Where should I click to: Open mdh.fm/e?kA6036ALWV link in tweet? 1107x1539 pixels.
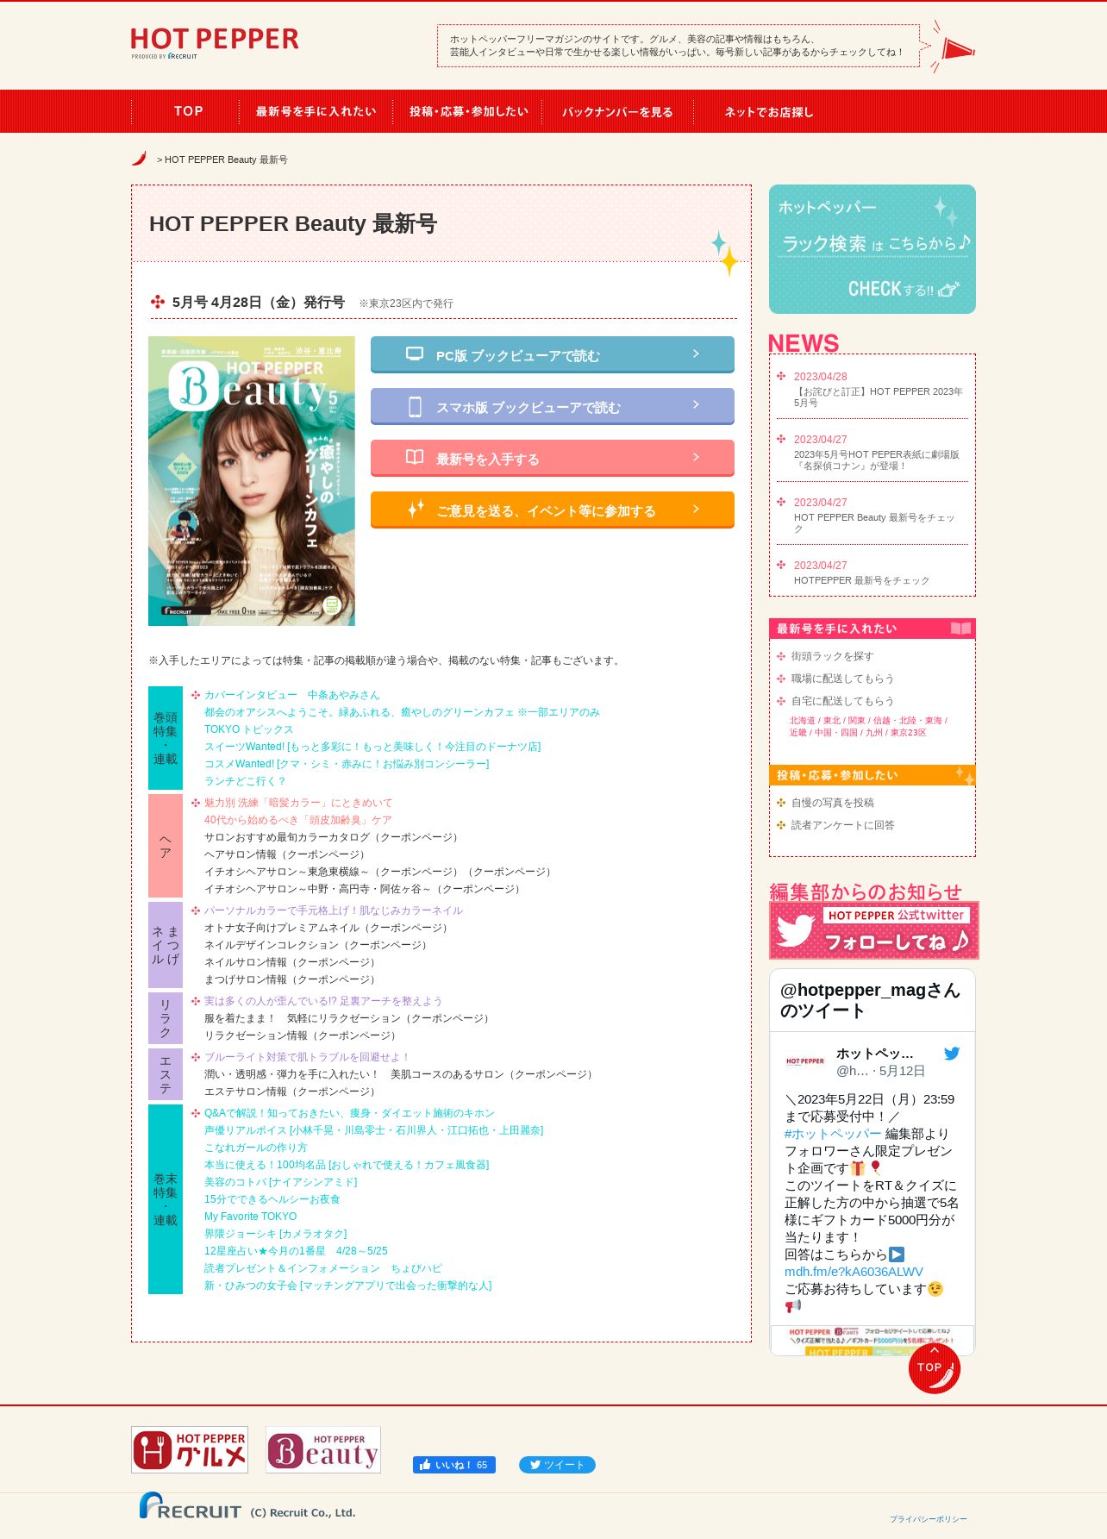(853, 1272)
